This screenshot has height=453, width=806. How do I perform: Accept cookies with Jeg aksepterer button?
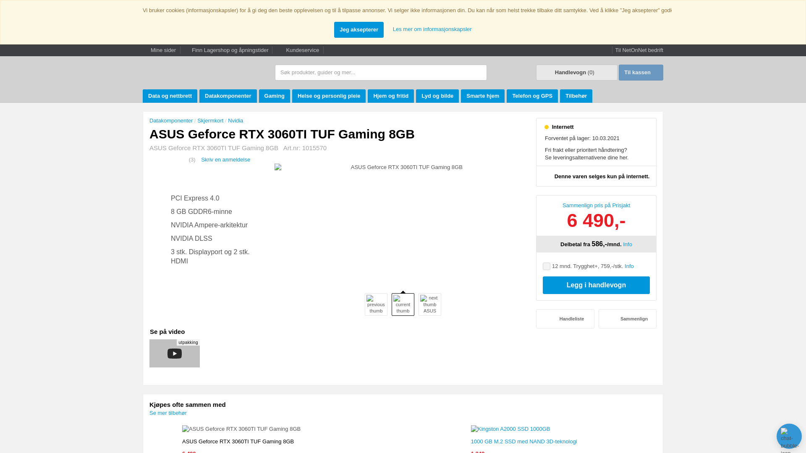coord(359,30)
